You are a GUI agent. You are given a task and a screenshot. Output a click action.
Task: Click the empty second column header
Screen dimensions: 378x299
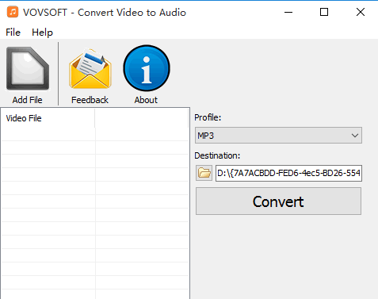pos(142,118)
